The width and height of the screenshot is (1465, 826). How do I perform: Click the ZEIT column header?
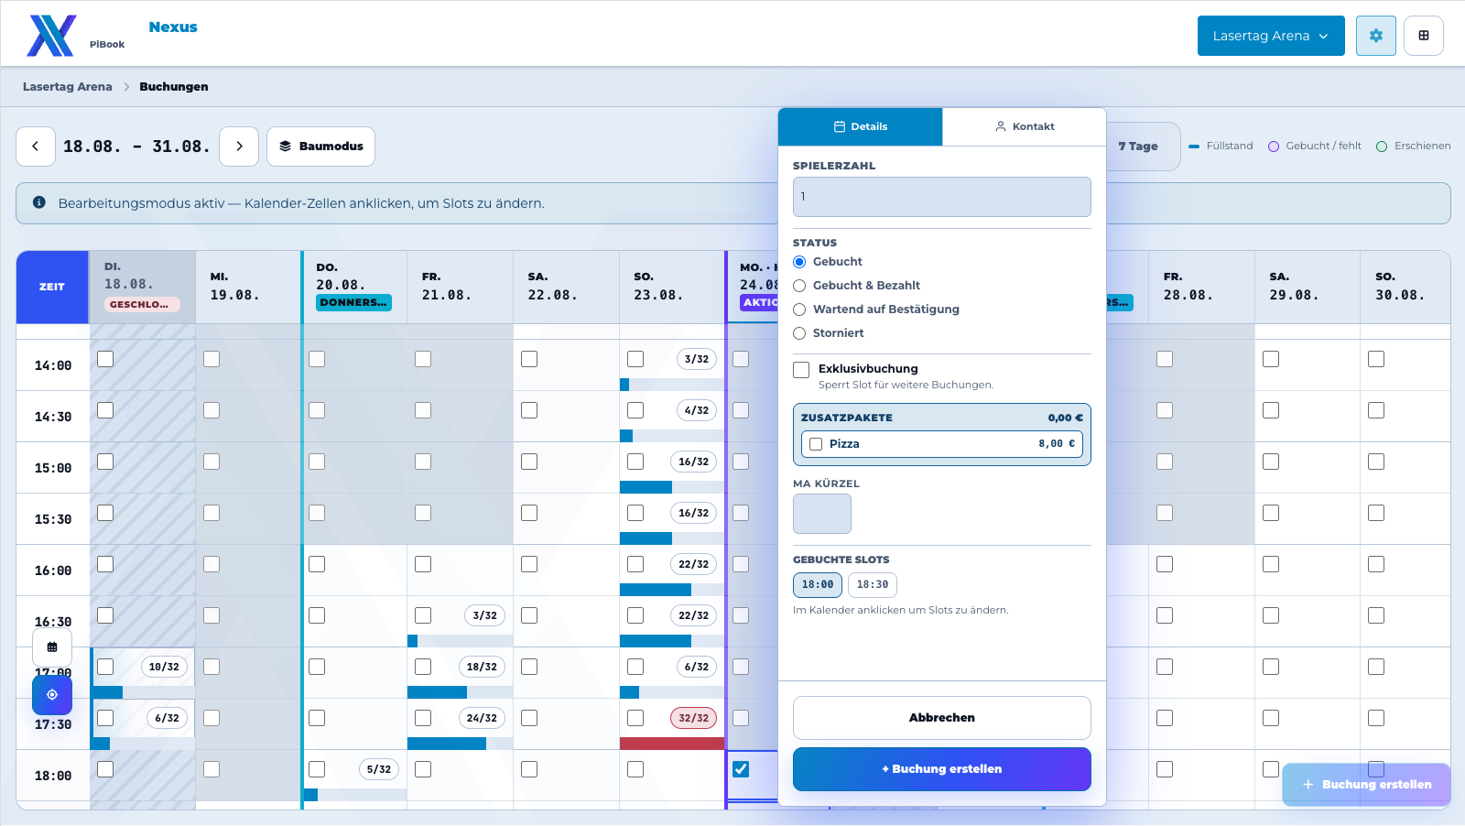(52, 288)
